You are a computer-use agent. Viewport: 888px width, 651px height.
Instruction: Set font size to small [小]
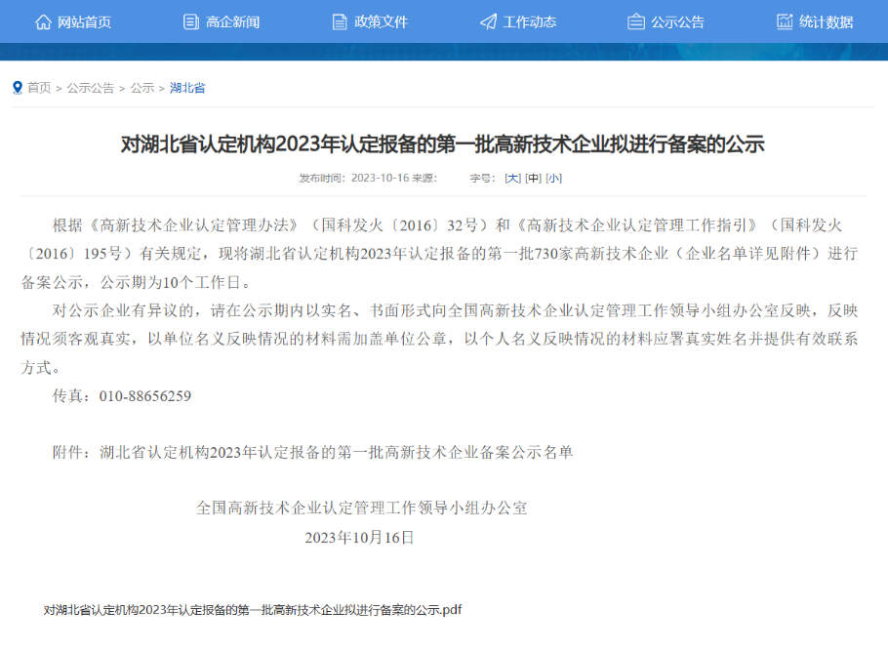click(553, 178)
